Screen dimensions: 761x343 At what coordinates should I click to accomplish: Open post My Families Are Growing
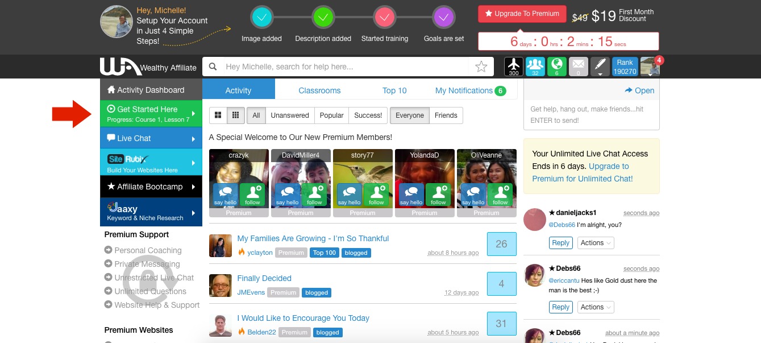(x=313, y=238)
